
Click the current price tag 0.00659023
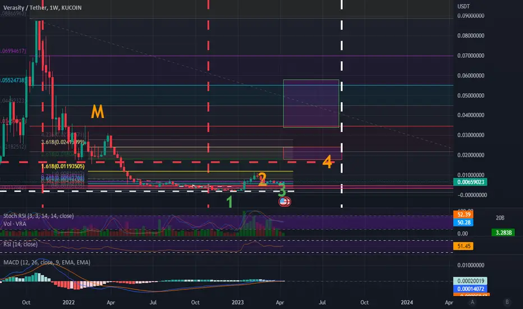(x=470, y=182)
